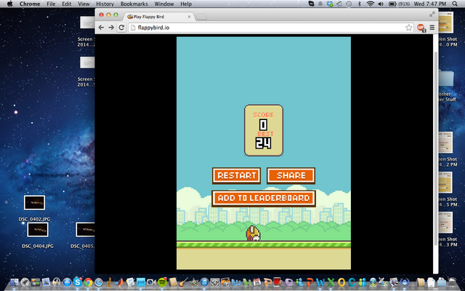Click the Wed 7:47 PM clock
The height and width of the screenshot is (291, 465).
(x=430, y=4)
